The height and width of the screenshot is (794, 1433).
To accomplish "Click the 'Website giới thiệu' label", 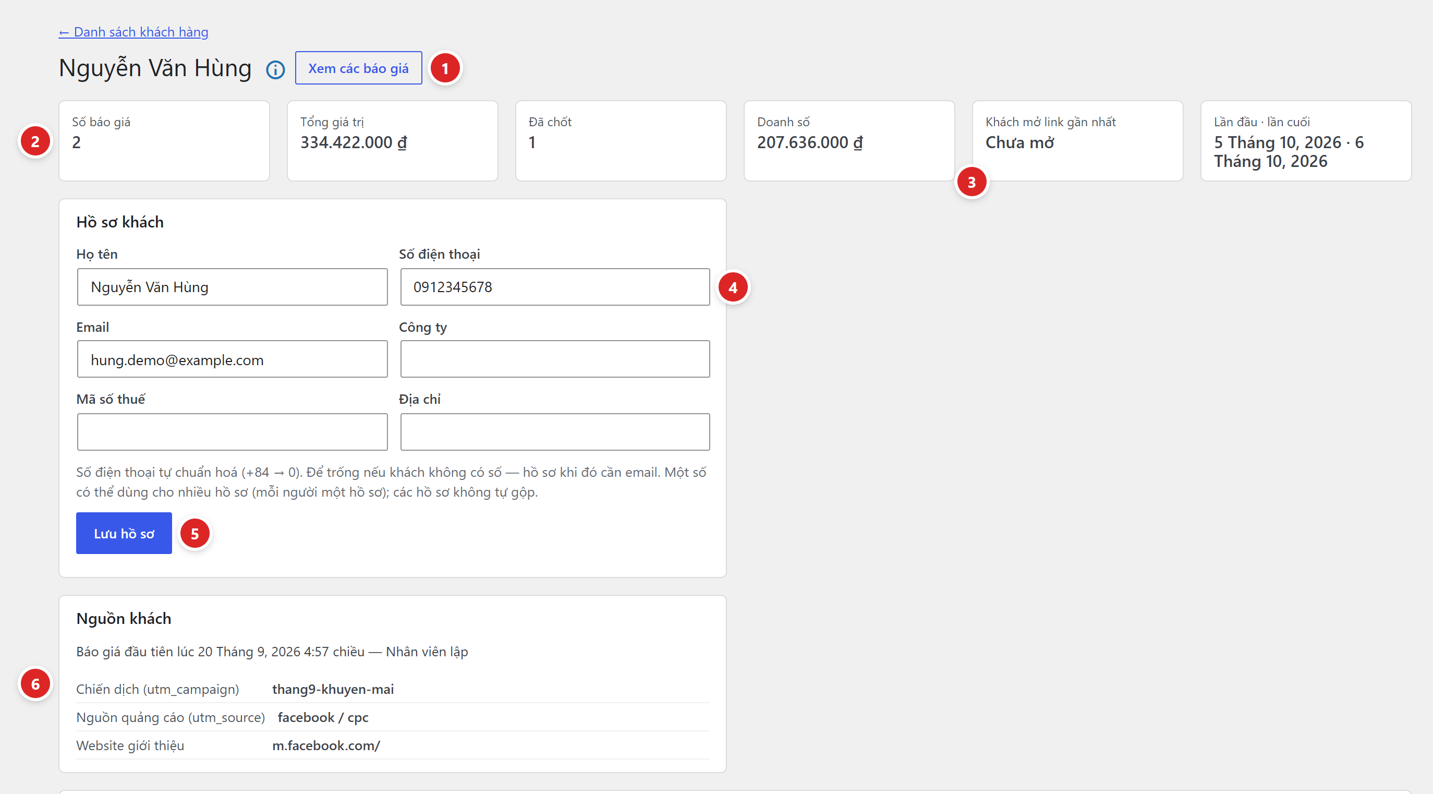I will [130, 745].
